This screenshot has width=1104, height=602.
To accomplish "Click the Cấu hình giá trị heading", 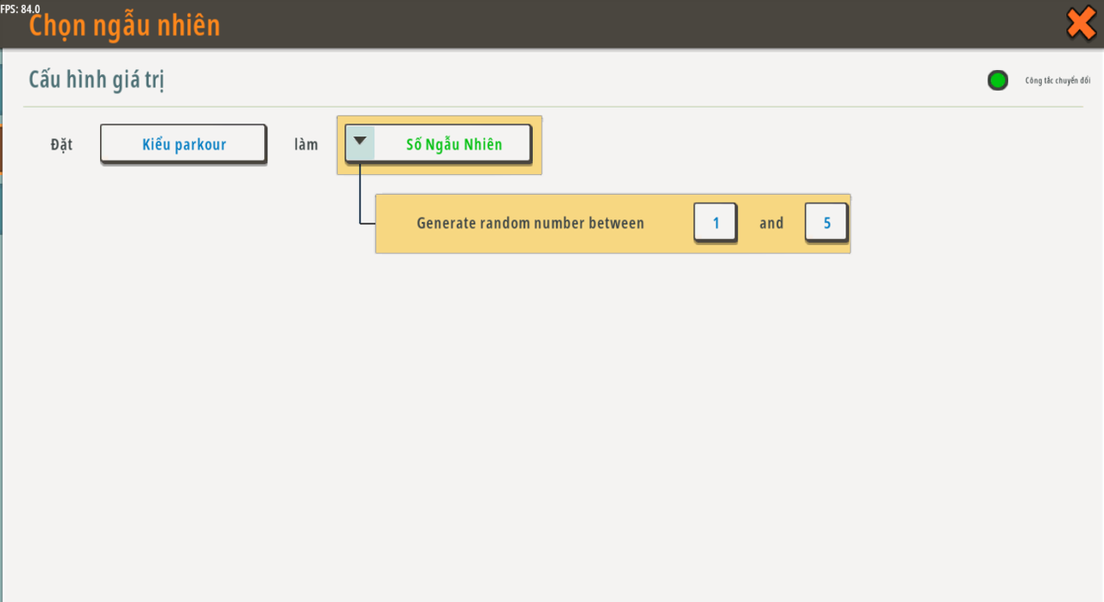I will pos(97,80).
